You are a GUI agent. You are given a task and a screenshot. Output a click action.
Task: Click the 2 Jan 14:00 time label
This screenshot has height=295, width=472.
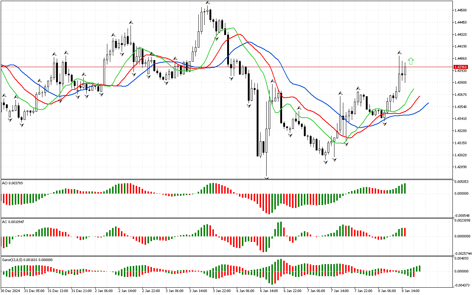pos(128,291)
